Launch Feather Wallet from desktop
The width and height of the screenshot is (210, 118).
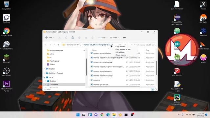pyautogui.click(x=203, y=45)
